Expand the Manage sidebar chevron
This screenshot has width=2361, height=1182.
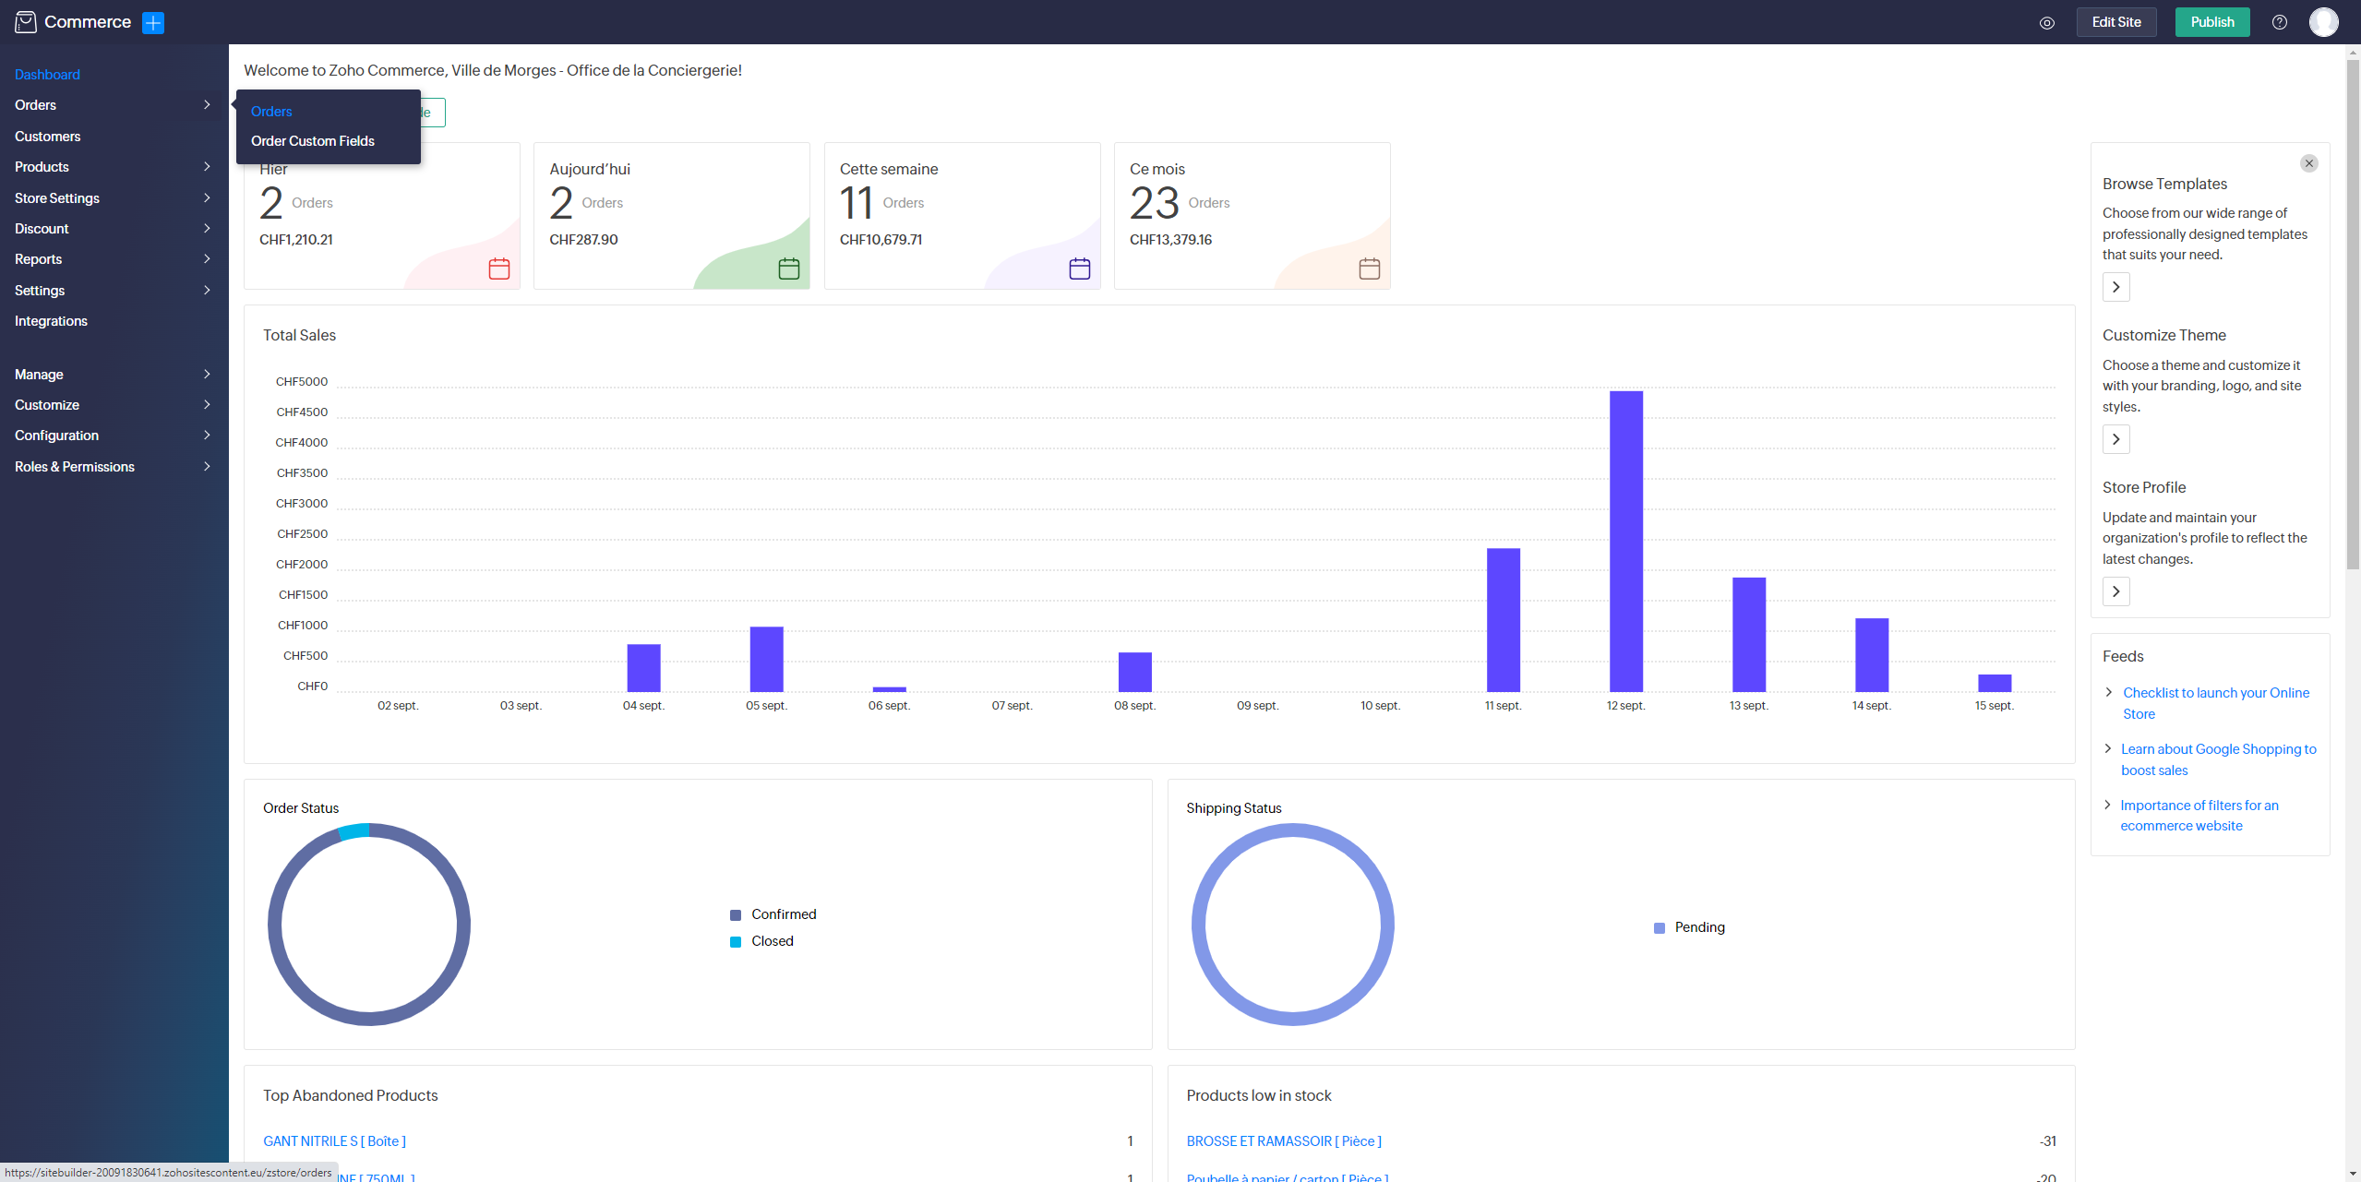click(x=207, y=374)
